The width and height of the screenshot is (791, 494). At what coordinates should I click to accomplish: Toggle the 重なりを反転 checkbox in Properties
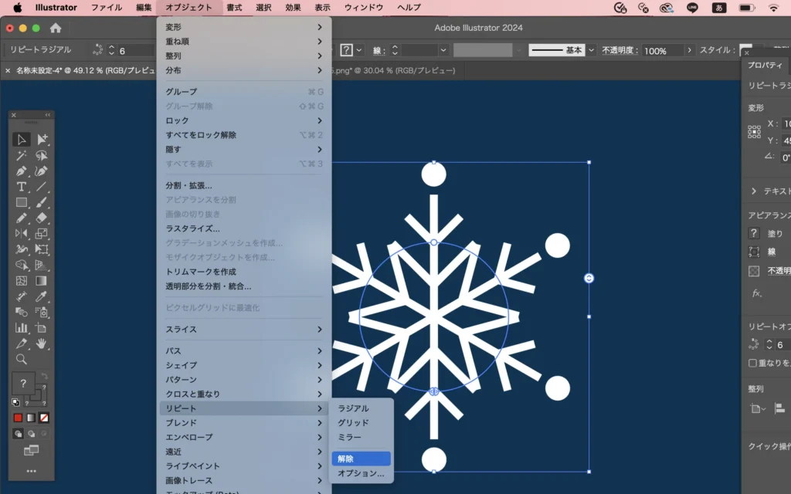tap(753, 363)
